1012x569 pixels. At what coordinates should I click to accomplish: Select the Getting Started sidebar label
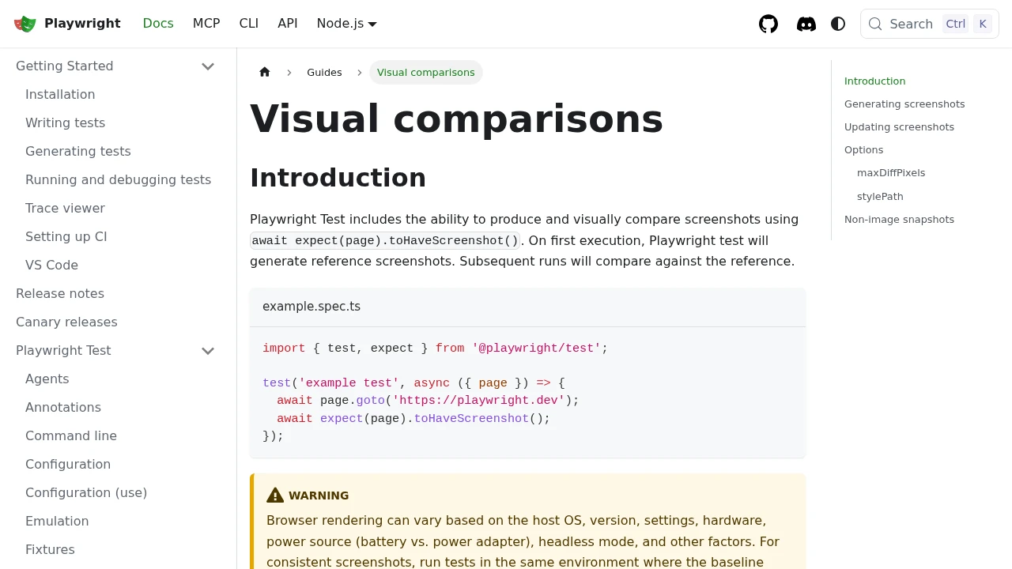[x=65, y=66]
